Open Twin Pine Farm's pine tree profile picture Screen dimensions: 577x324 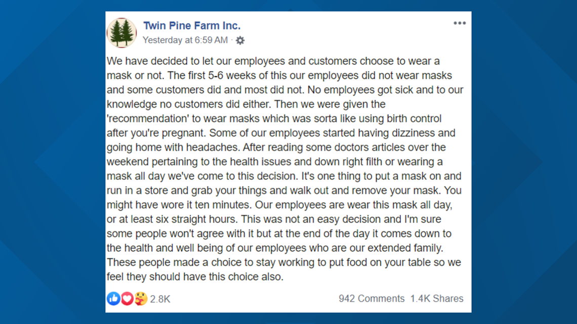pos(122,33)
